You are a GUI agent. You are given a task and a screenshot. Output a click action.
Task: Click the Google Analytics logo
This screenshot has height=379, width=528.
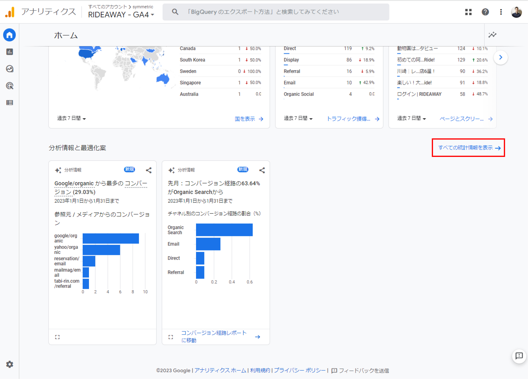click(x=10, y=12)
